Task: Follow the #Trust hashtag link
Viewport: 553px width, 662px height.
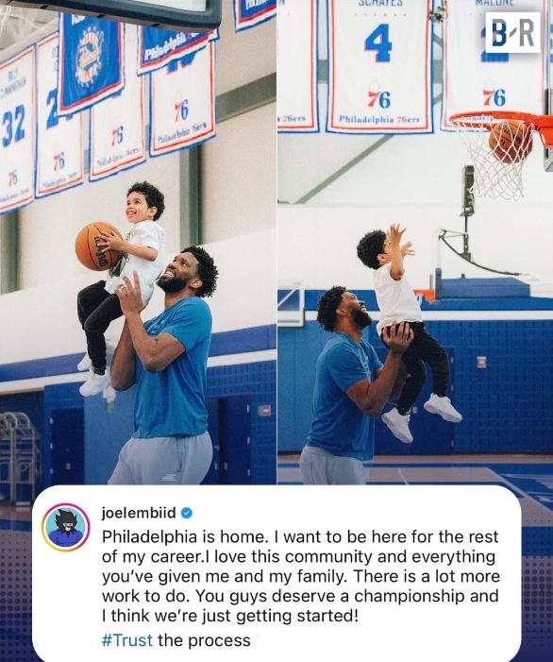Action: coord(127,640)
